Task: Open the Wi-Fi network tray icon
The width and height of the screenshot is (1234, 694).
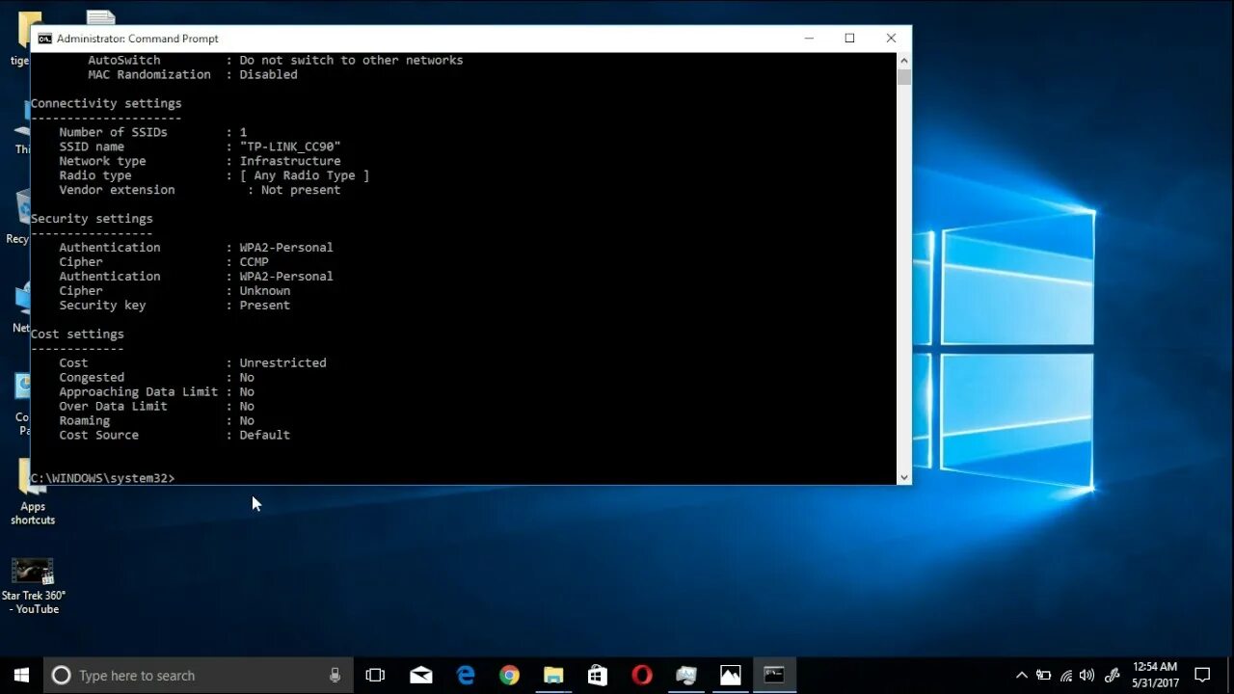Action: (x=1066, y=676)
